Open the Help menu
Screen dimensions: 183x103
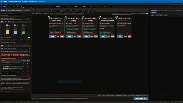(x=22, y=4)
